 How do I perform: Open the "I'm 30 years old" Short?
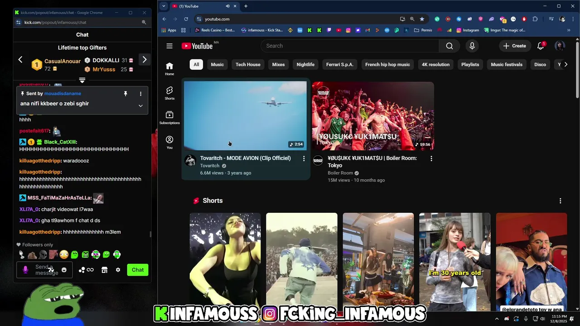pyautogui.click(x=454, y=262)
